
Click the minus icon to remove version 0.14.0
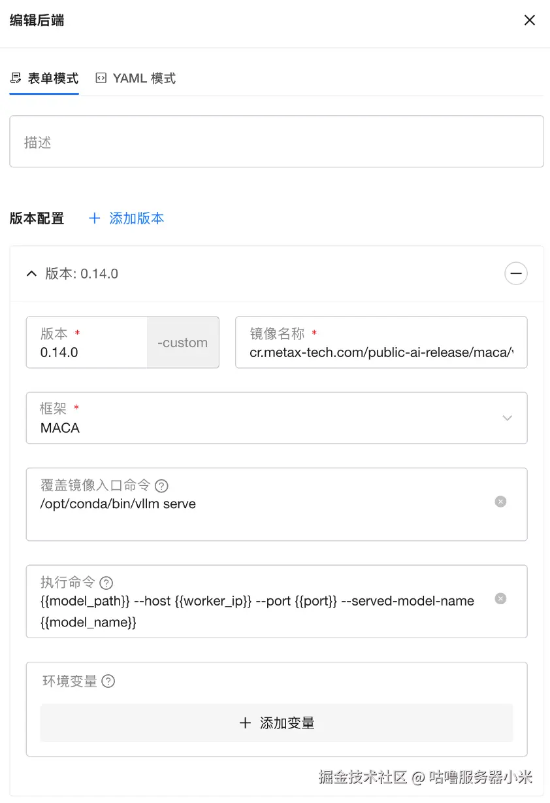coord(516,273)
